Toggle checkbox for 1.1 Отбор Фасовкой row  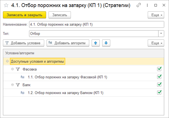pyautogui.click(x=159, y=77)
